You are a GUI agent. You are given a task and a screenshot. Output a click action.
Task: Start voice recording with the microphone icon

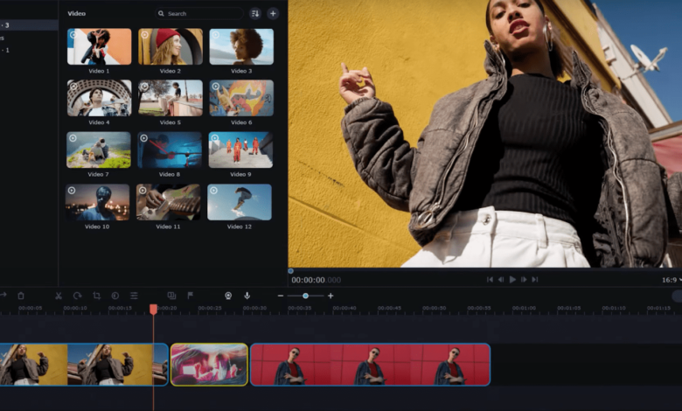[x=247, y=296]
